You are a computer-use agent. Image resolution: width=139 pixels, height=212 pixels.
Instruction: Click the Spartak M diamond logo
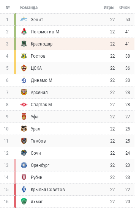(24, 104)
